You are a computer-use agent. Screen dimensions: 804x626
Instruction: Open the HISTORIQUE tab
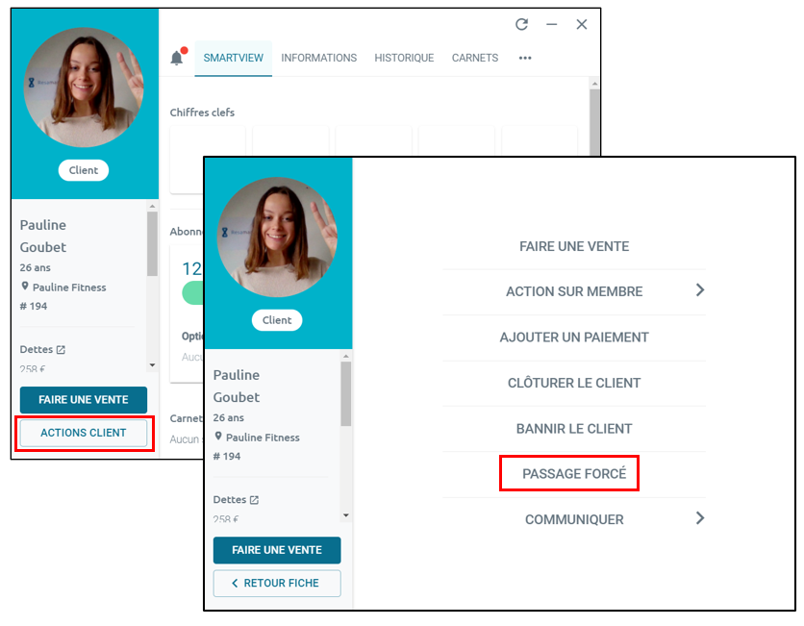[404, 58]
